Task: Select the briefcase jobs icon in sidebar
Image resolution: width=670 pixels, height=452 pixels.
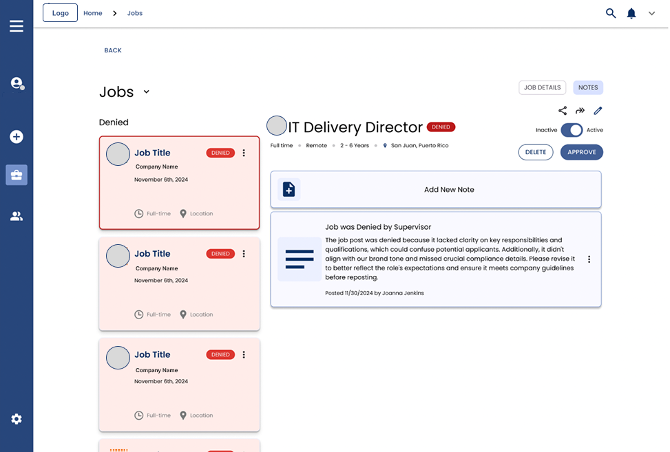Action: coord(17,175)
